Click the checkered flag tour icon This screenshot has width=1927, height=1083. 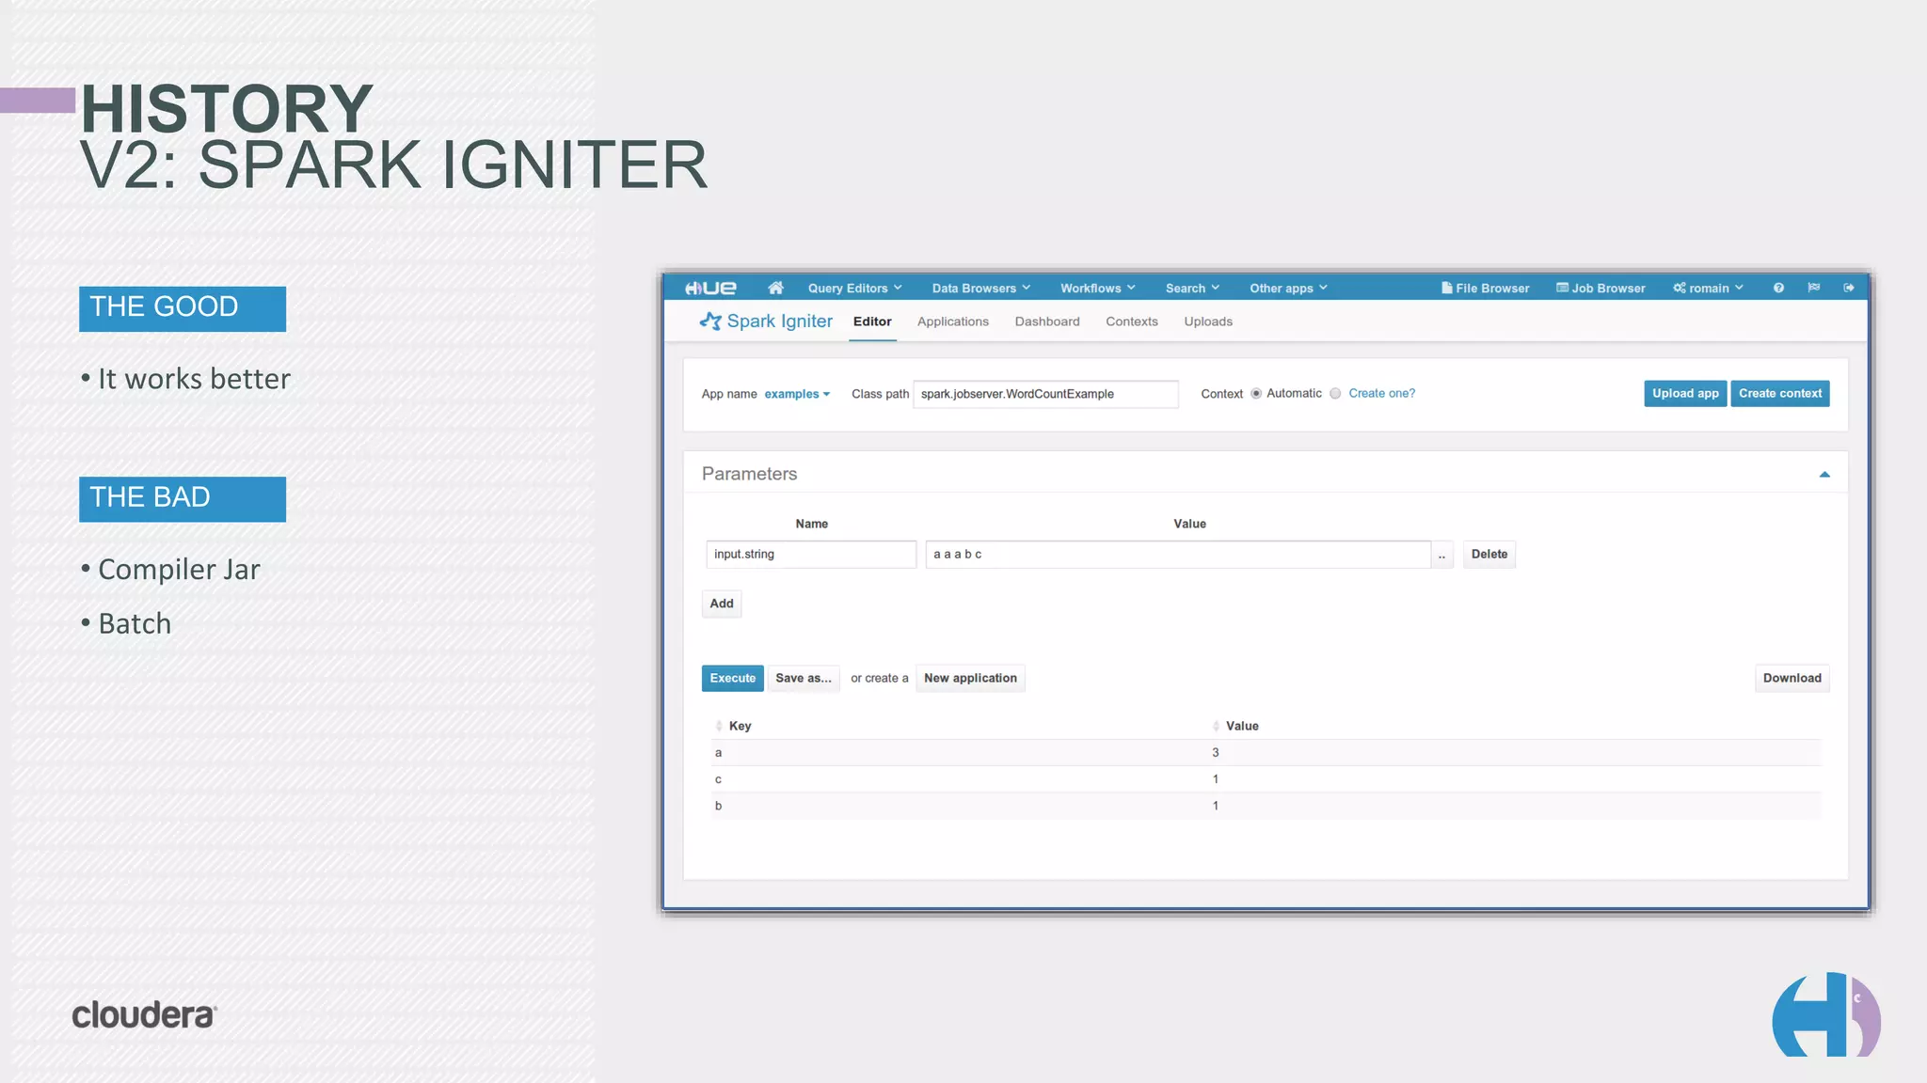(x=1813, y=288)
